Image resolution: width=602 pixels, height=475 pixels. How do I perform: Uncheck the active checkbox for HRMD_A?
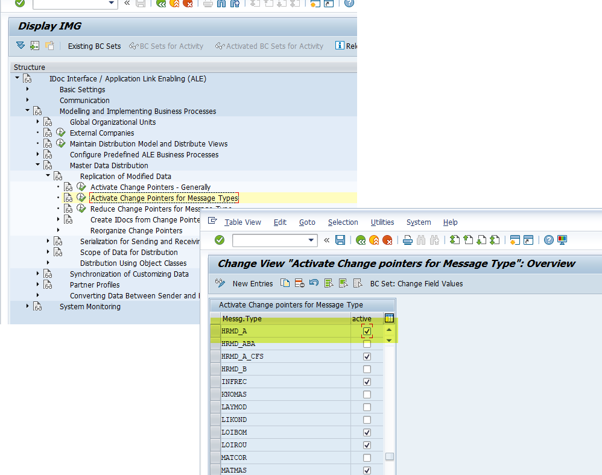coord(366,330)
